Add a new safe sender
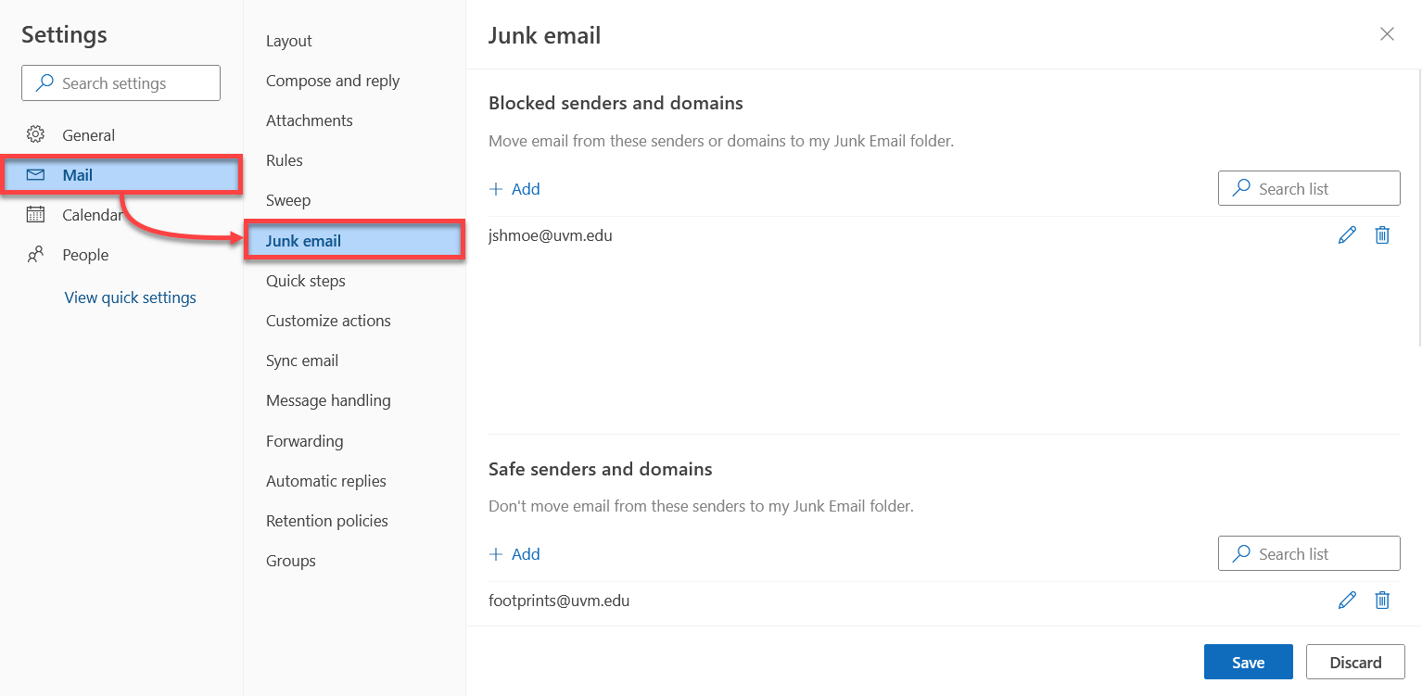 coord(514,554)
